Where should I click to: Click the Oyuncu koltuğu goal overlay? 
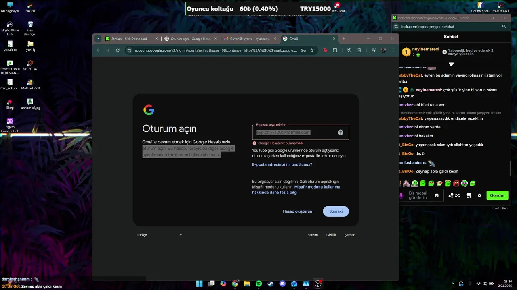click(x=258, y=9)
